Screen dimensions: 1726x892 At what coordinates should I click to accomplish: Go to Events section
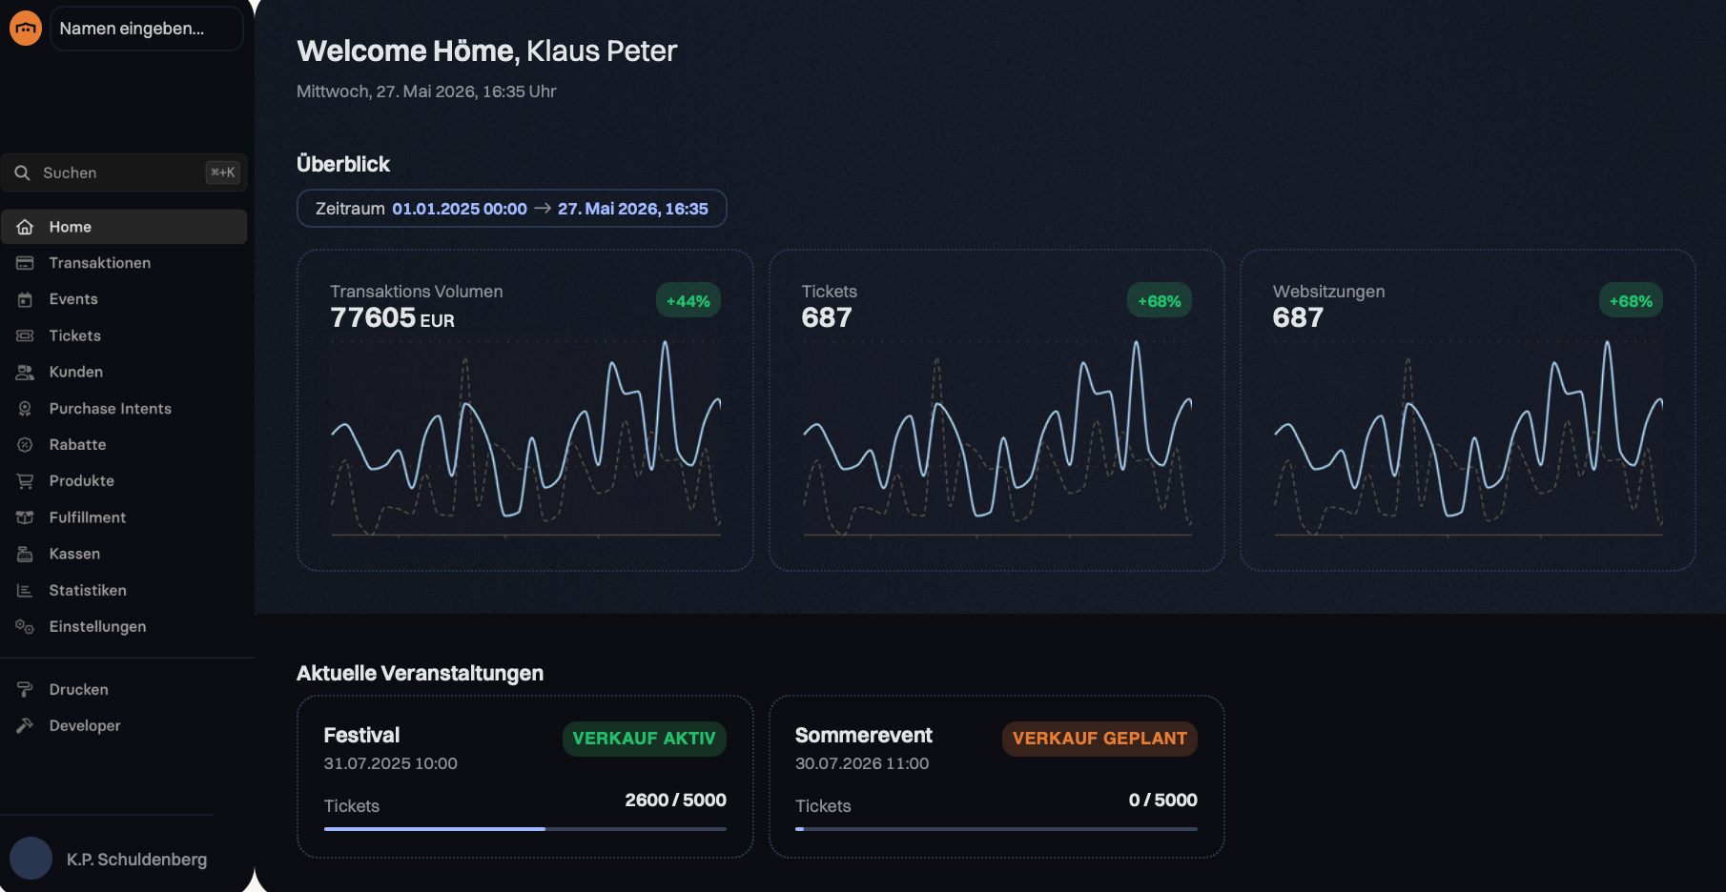tap(124, 299)
